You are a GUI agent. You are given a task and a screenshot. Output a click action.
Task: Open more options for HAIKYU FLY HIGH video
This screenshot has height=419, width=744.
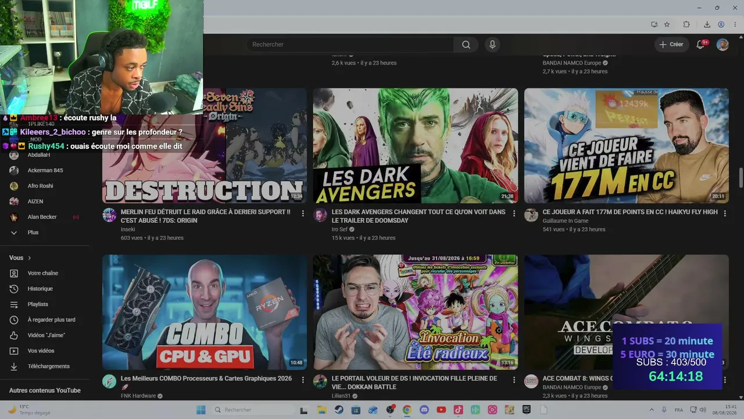point(725,214)
